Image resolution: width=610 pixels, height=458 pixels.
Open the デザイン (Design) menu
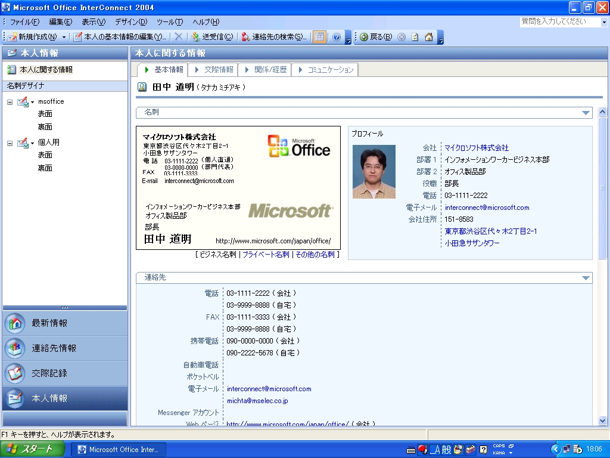[x=131, y=22]
